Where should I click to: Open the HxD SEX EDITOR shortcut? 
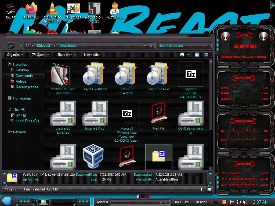pyautogui.click(x=73, y=11)
